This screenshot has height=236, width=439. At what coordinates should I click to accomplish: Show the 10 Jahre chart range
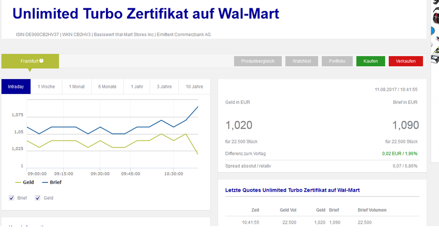click(x=194, y=87)
